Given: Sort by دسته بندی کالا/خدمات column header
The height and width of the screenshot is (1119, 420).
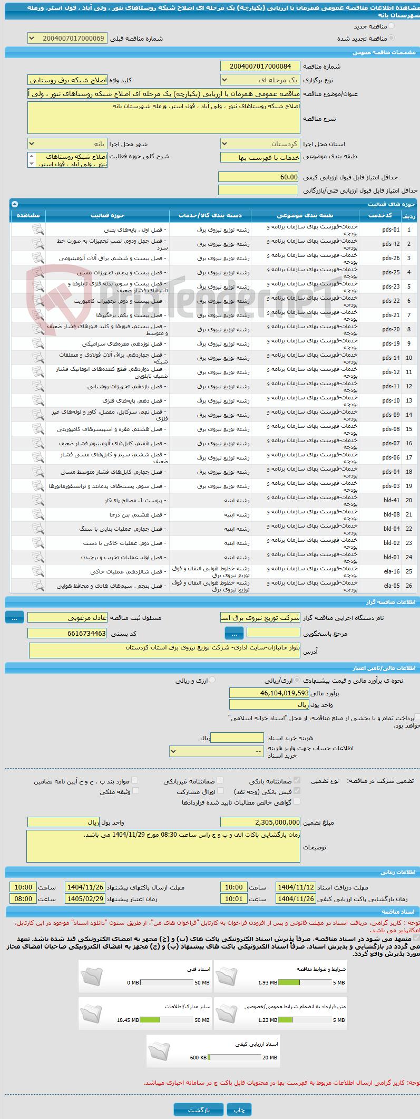Looking at the screenshot, I should 210,215.
